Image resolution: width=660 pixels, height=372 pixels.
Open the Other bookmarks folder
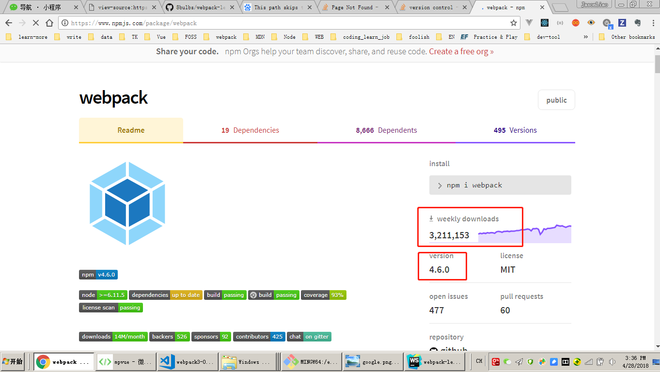[x=627, y=37]
